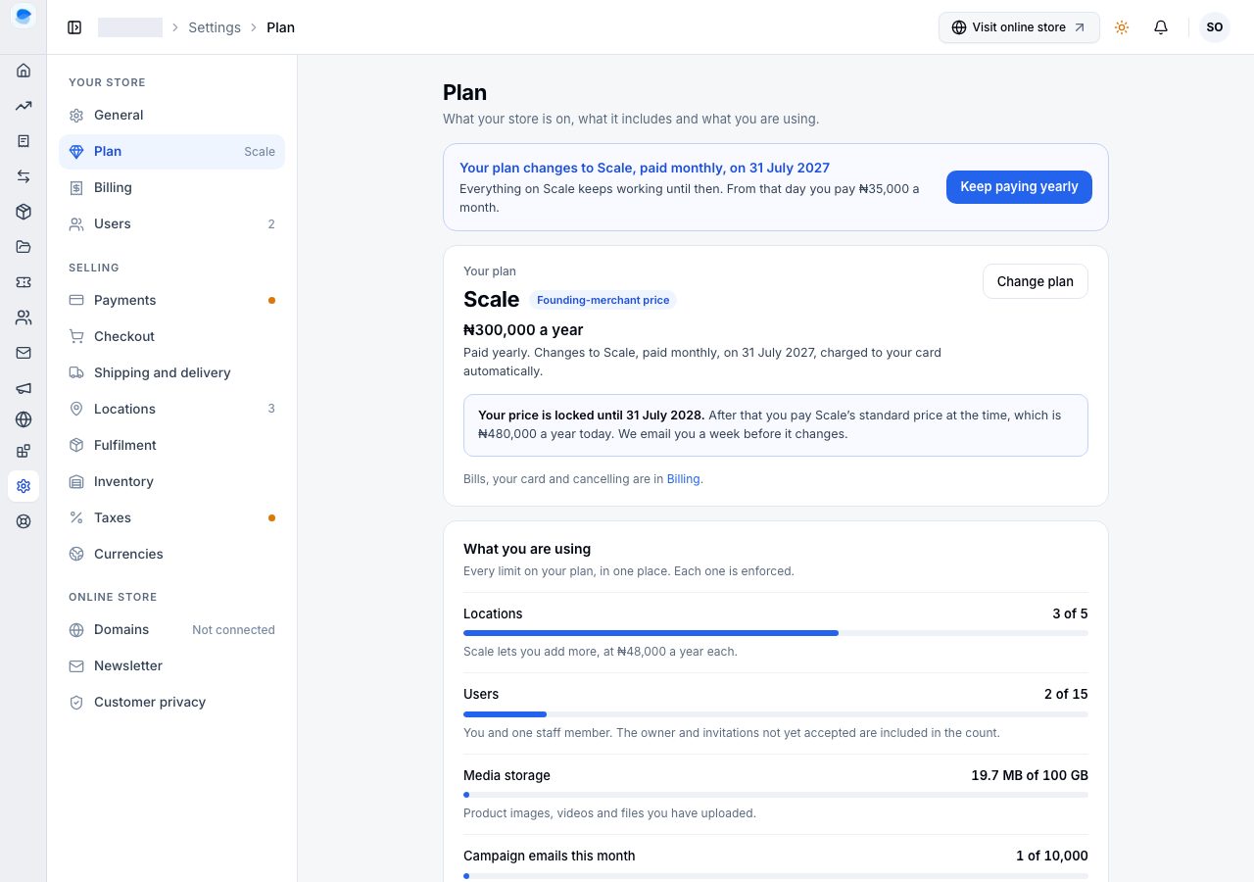Follow the Billing link in plan card

tap(683, 479)
